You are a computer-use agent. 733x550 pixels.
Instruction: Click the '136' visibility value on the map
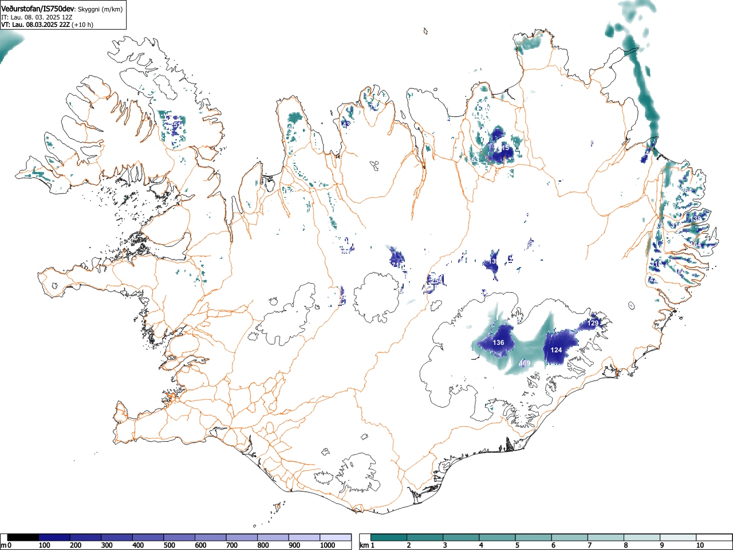click(499, 343)
